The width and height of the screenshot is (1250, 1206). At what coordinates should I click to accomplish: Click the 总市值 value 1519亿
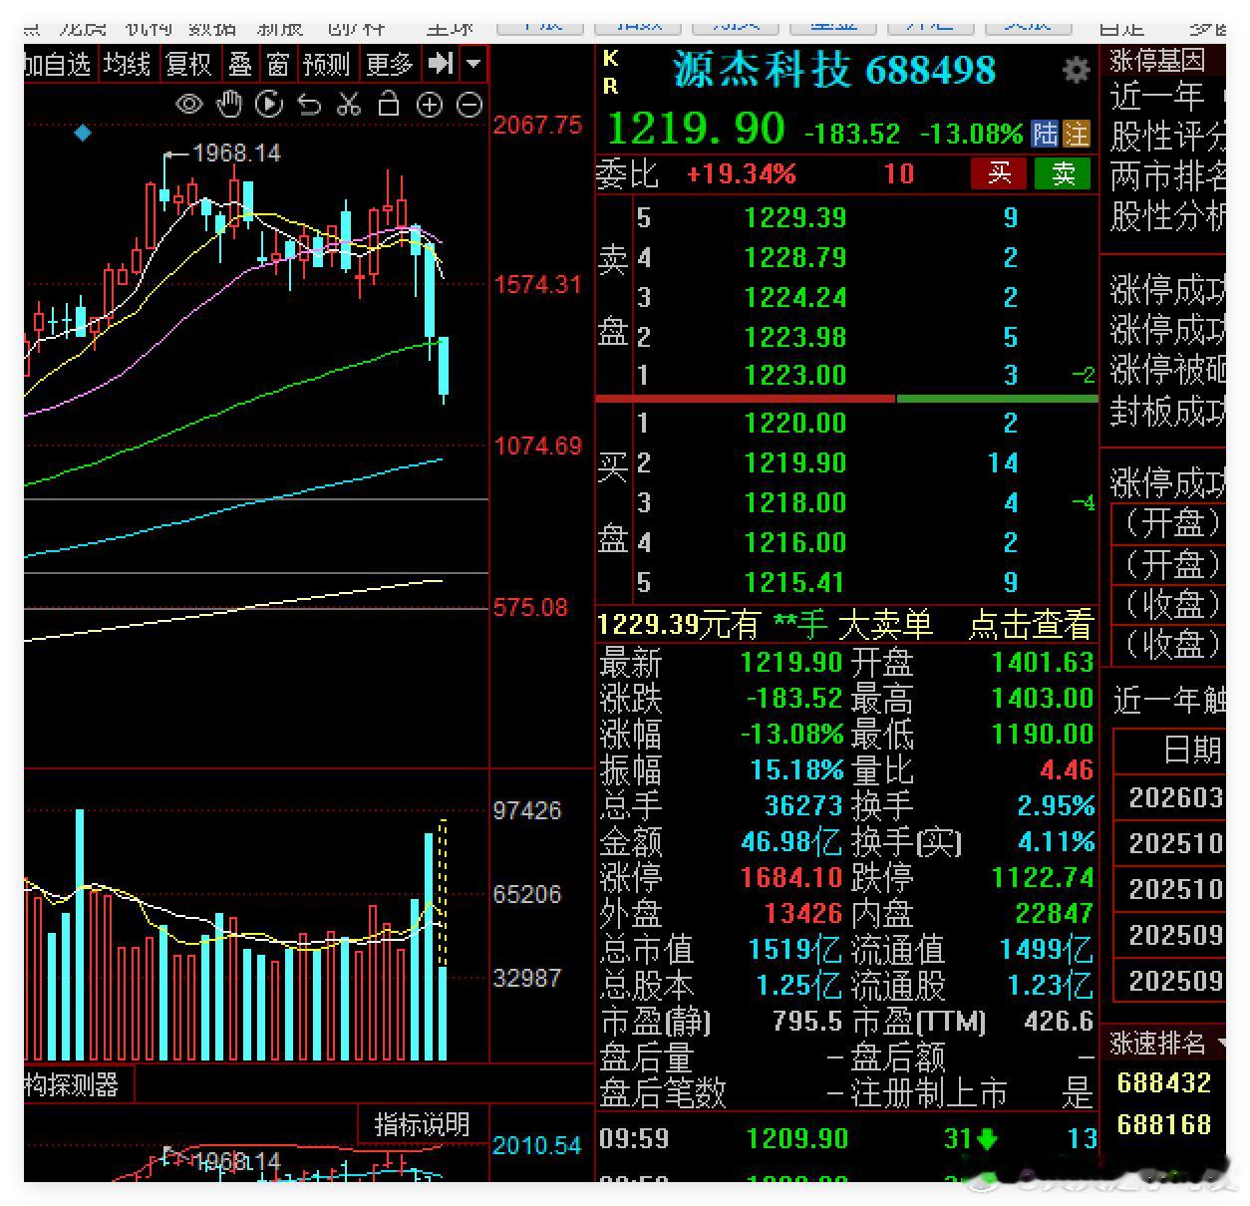coord(794,949)
